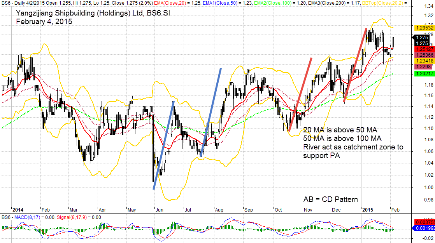Select the Mar label on the time axis

(x=74, y=210)
